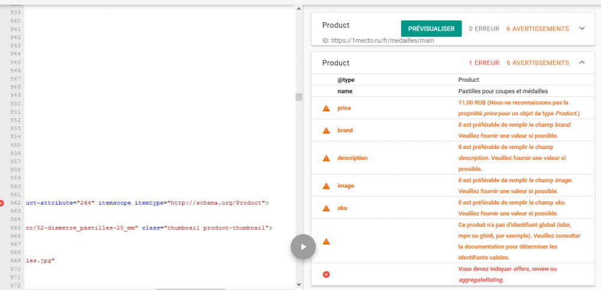Click the code on line 965

[150, 228]
